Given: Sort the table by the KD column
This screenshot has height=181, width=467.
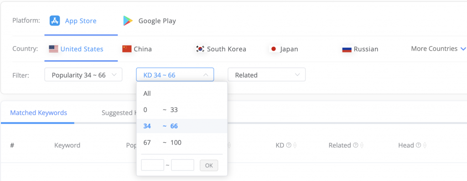Looking at the screenshot, I should pos(295,145).
